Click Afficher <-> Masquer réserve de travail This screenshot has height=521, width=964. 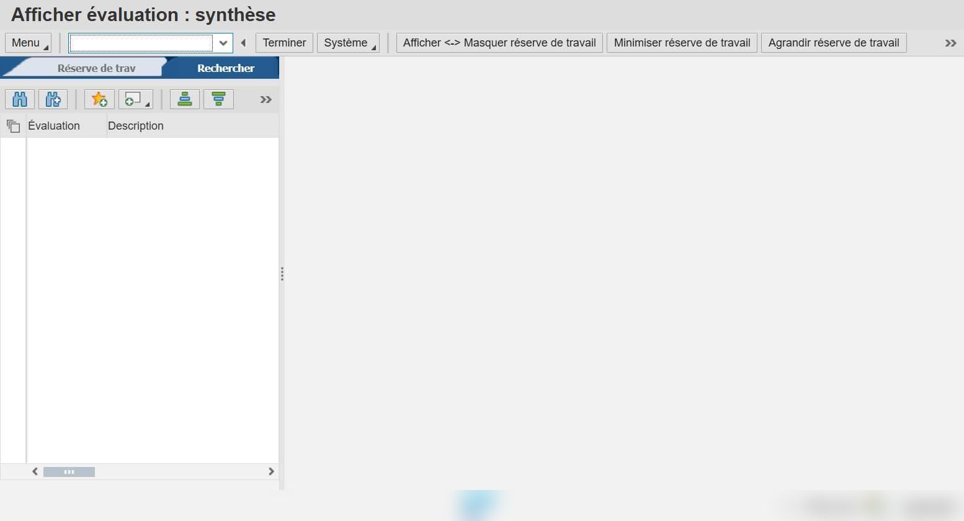coord(499,43)
